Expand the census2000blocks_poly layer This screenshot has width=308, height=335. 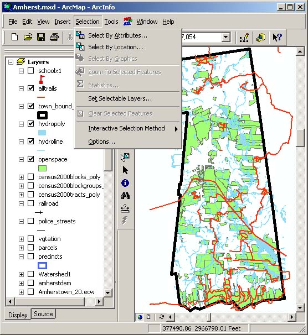pyautogui.click(x=21, y=177)
